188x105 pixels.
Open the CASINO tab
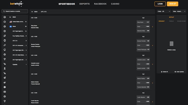[115, 4]
